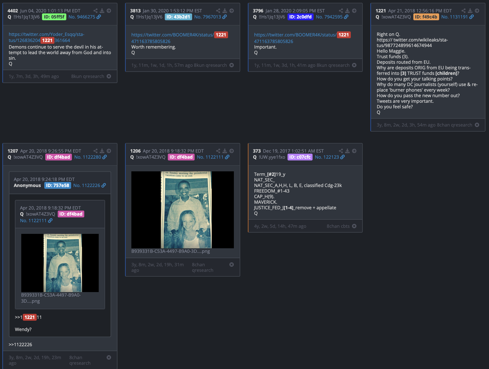The width and height of the screenshot is (489, 369).
Task: Open nested quoted link No. 1122111 in post 1207
Action: click(33, 220)
